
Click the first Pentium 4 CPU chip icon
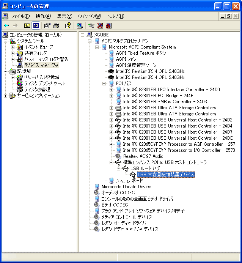point(111,71)
